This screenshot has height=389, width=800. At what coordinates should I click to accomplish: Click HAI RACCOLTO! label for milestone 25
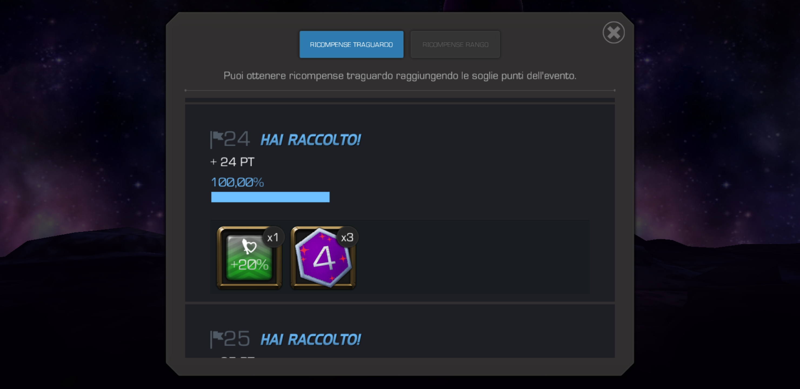click(x=311, y=340)
